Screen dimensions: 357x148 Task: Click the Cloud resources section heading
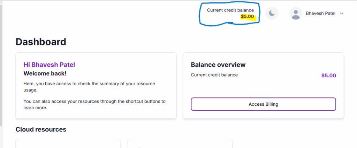pyautogui.click(x=41, y=129)
